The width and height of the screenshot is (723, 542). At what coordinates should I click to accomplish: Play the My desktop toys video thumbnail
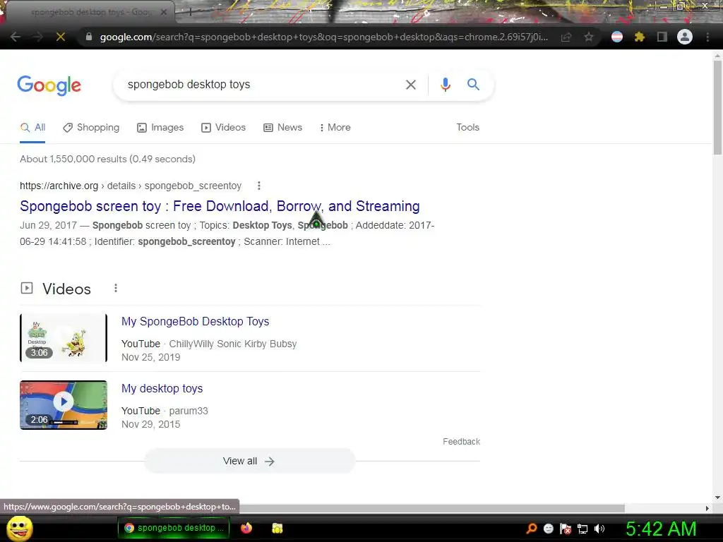[64, 405]
